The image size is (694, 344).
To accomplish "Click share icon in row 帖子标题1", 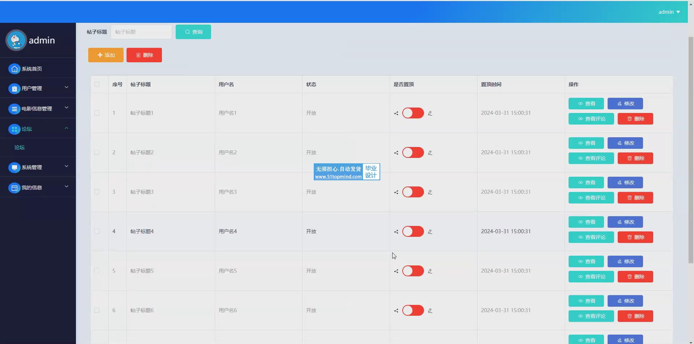I will click(x=396, y=113).
